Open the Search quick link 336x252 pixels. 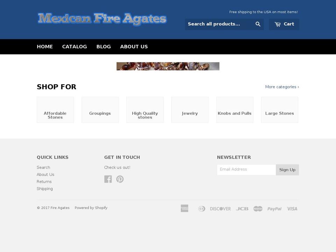pos(43,167)
